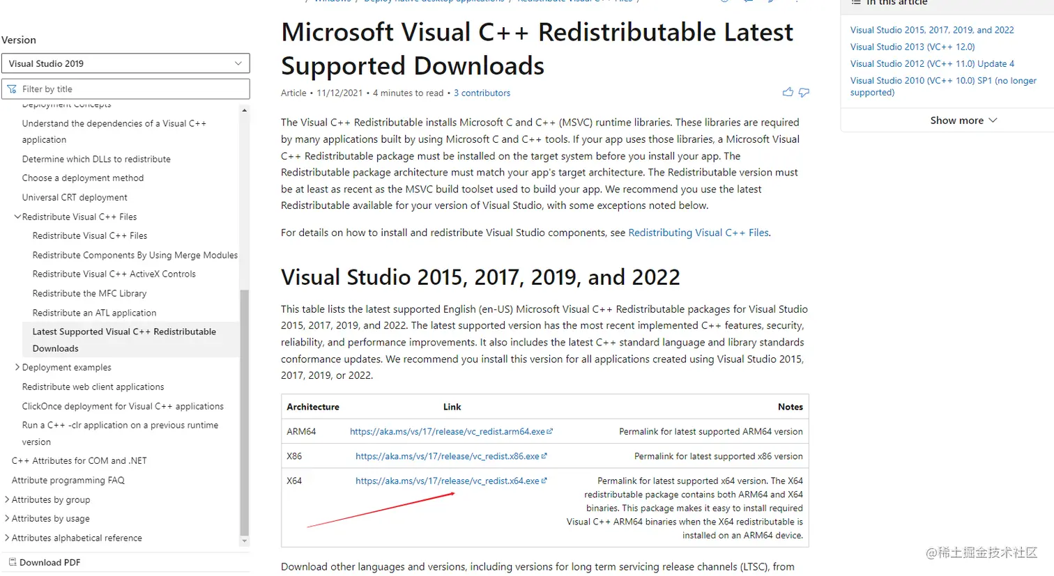Viewport: 1054px width, 576px height.
Task: Click the sidebar scrollbar down arrow
Action: [x=244, y=540]
